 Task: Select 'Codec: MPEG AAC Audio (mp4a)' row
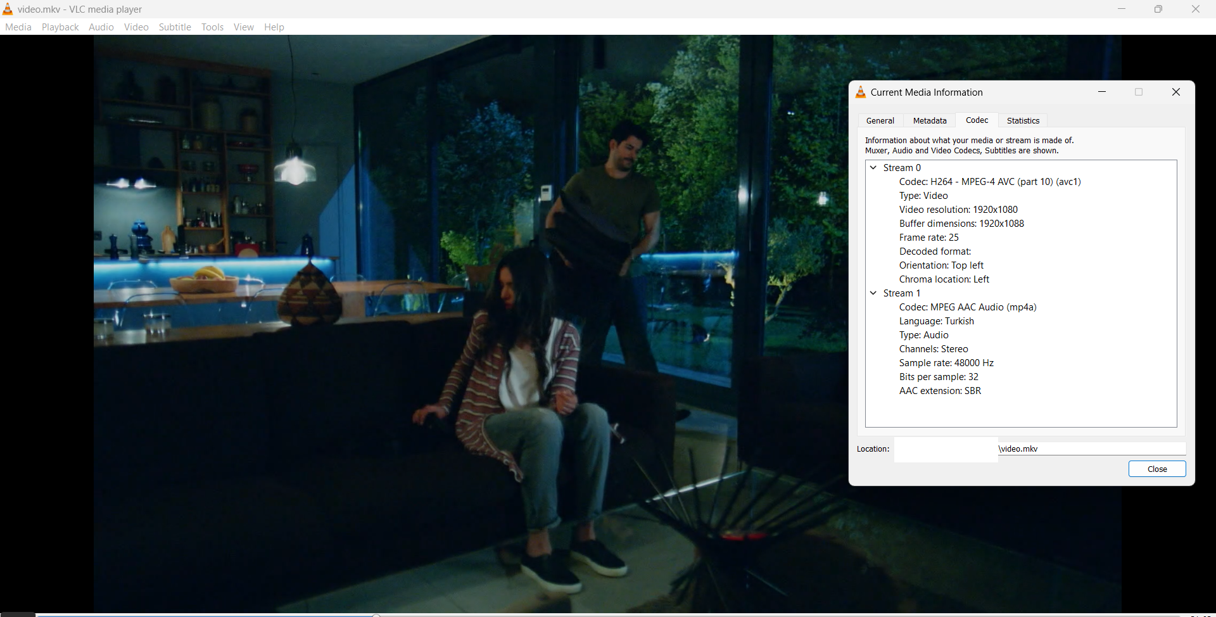coord(968,307)
